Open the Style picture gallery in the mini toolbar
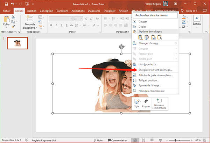Image resolution: width=210 pixels, height=143 pixels. [x=137, y=103]
